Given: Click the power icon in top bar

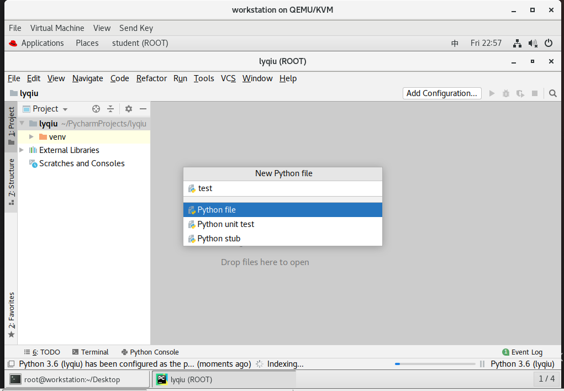Looking at the screenshot, I should point(549,43).
